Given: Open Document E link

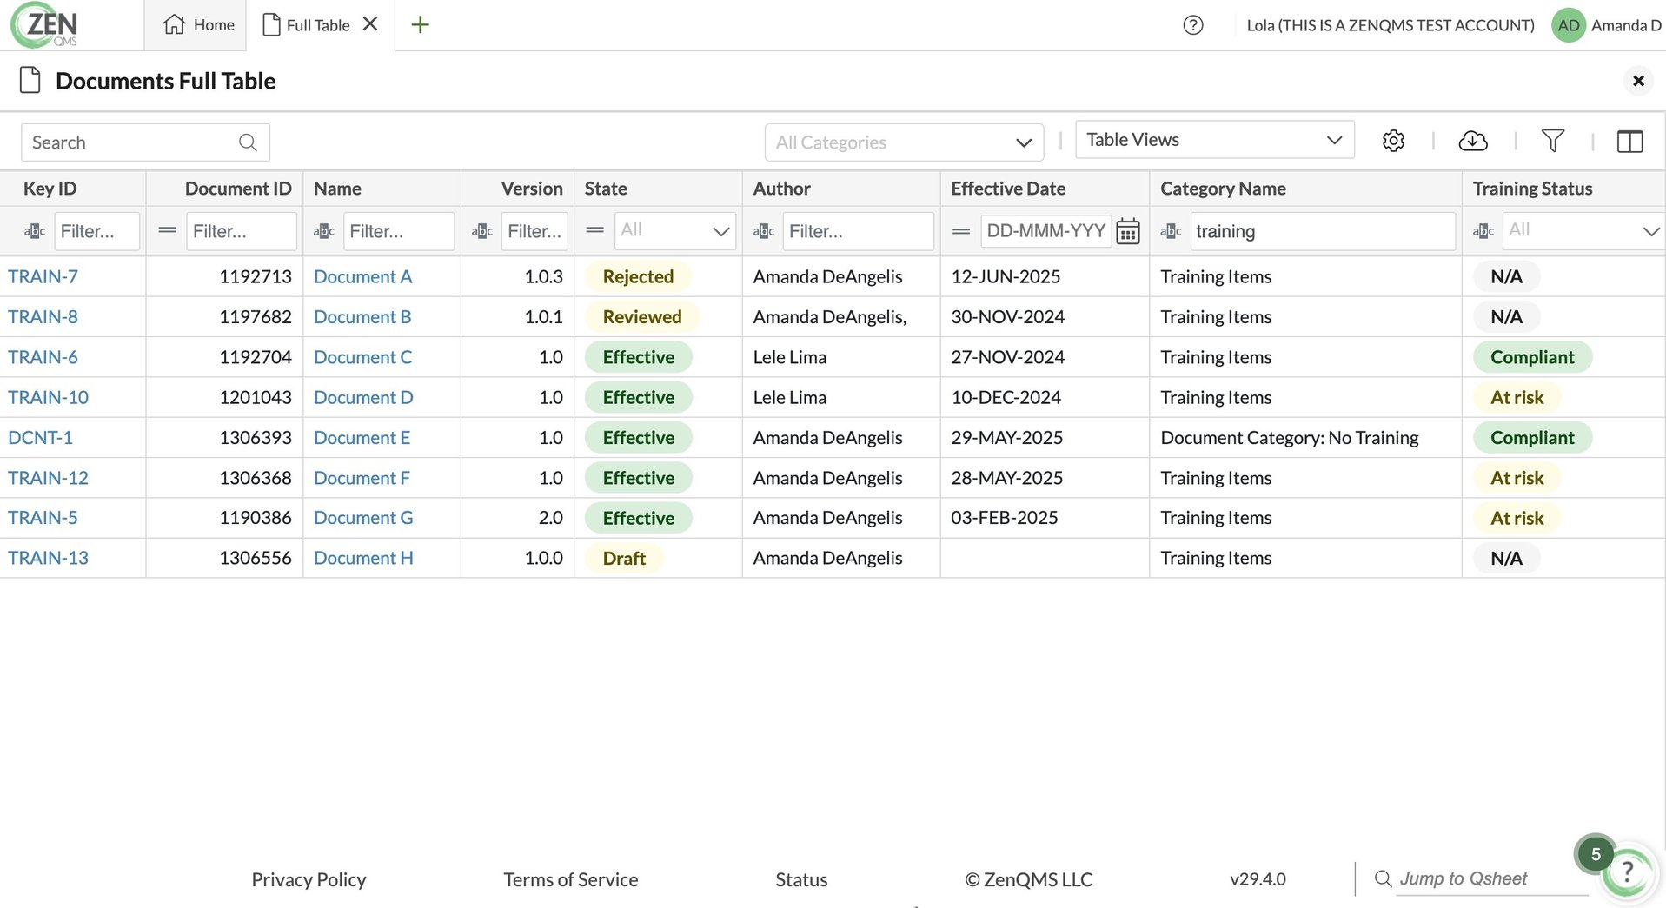Looking at the screenshot, I should pos(362,438).
